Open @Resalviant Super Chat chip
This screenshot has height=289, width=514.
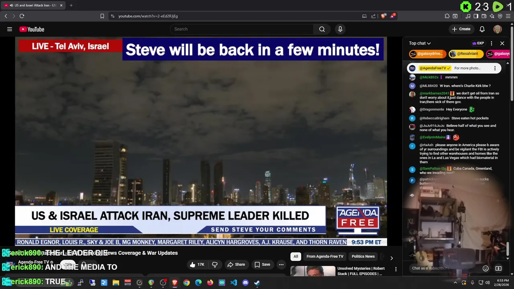click(x=465, y=54)
